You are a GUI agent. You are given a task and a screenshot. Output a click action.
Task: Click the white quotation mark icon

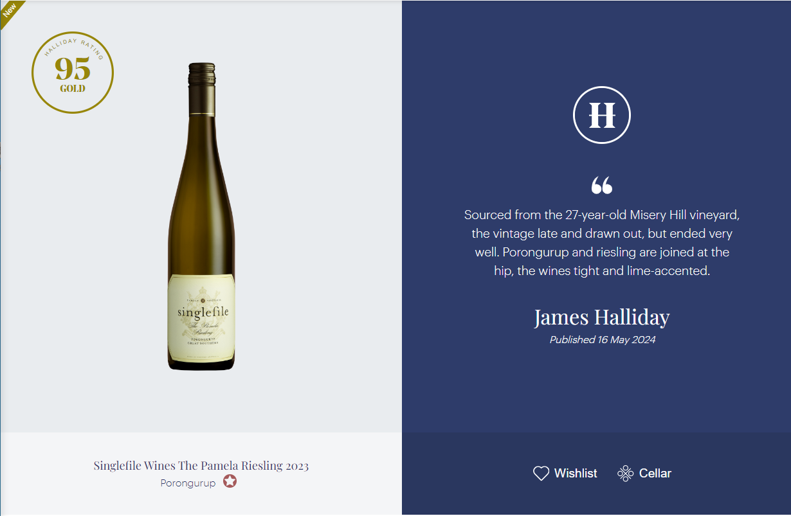[x=602, y=185]
